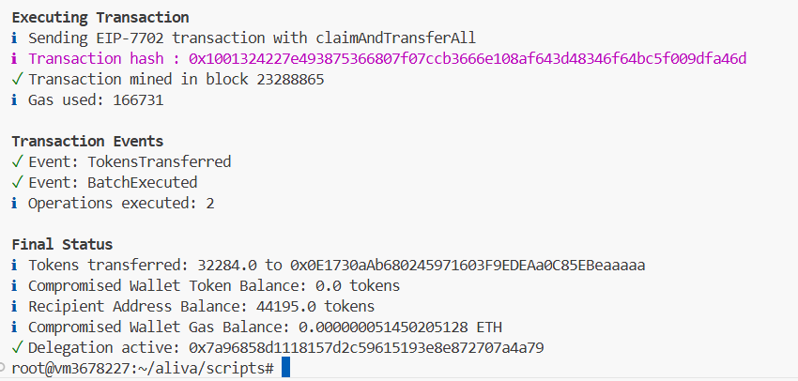This screenshot has height=381, width=798.
Task: Click the Final Status heading
Action: coord(62,244)
